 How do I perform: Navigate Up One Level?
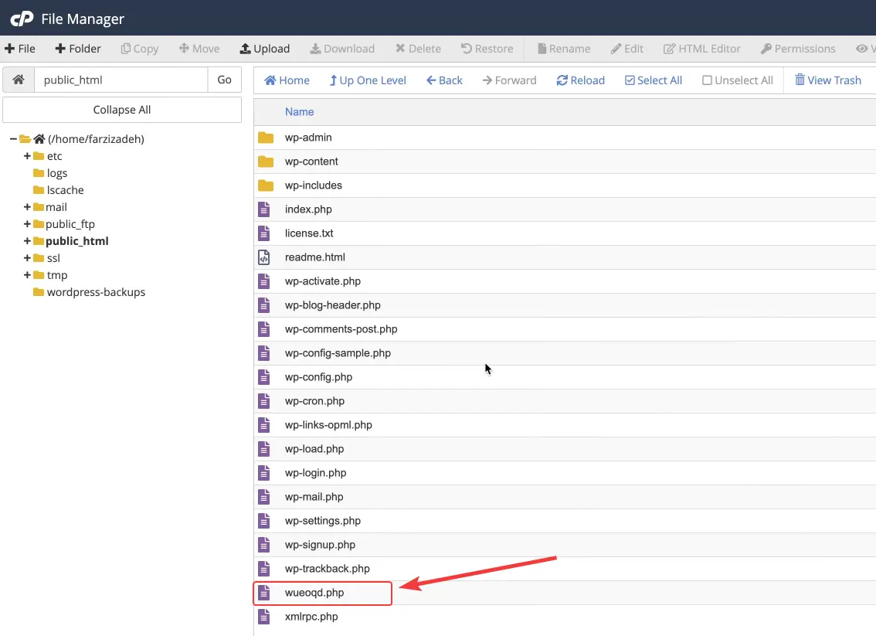pos(368,80)
